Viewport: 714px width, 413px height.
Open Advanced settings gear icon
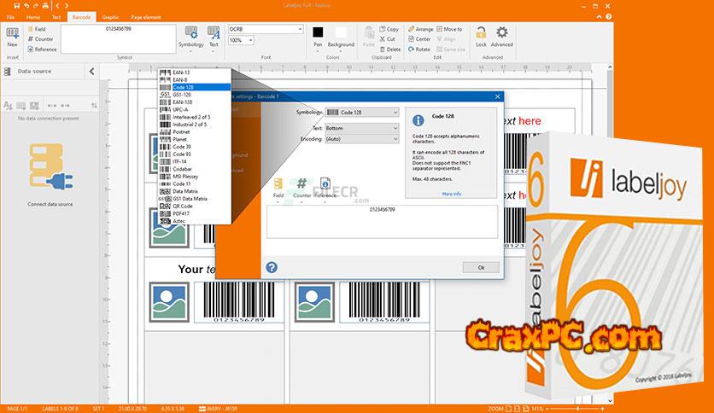coord(501,34)
